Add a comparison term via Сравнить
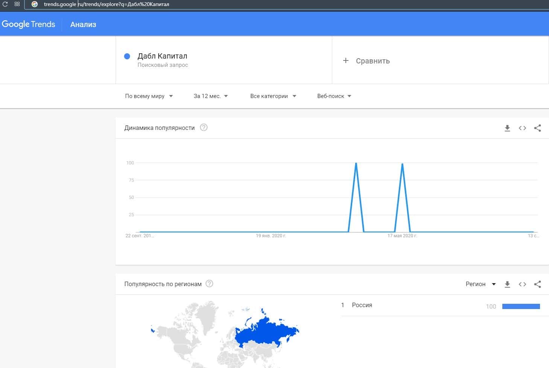549x368 pixels. pos(373,61)
